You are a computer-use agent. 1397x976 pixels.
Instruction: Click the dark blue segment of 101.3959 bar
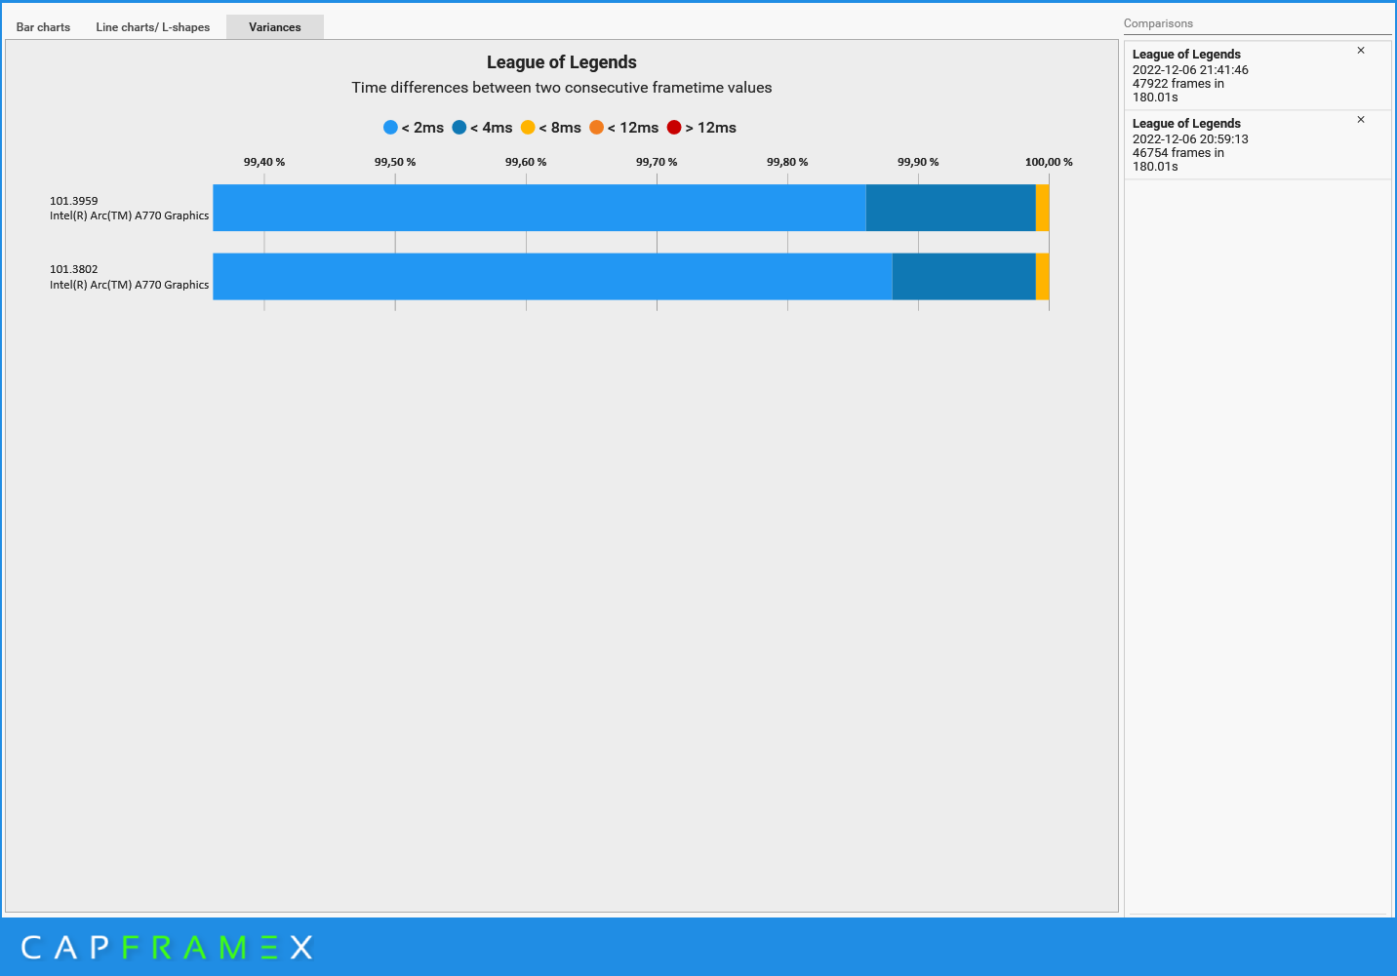tap(951, 208)
